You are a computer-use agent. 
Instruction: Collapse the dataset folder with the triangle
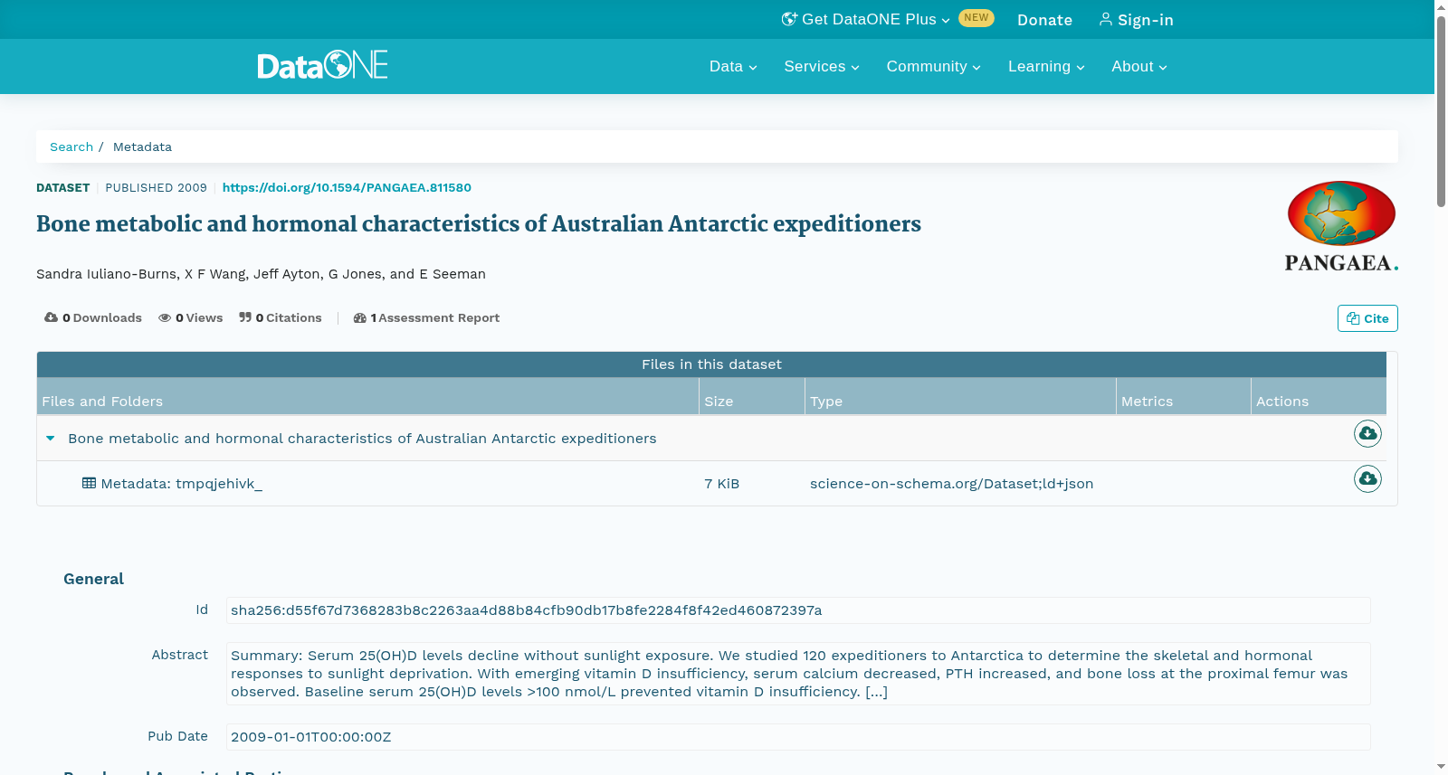[x=51, y=439]
